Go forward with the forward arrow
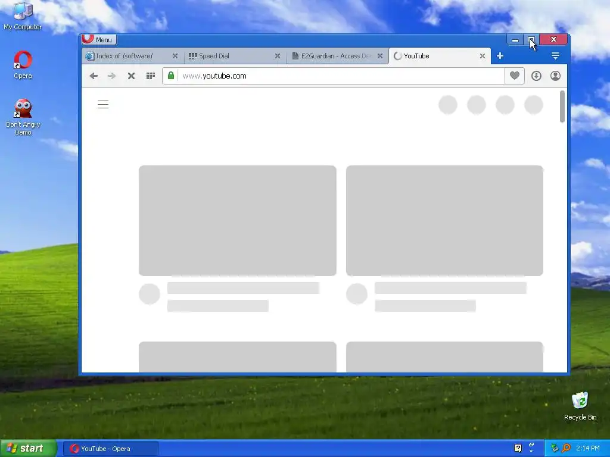This screenshot has height=457, width=610. (x=111, y=76)
